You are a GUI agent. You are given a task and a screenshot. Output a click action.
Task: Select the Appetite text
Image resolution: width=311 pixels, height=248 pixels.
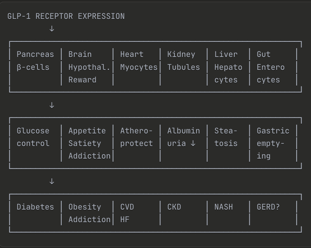(x=87, y=131)
